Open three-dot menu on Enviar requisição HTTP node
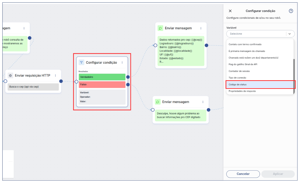This screenshot has height=183, width=300. click(x=55, y=76)
